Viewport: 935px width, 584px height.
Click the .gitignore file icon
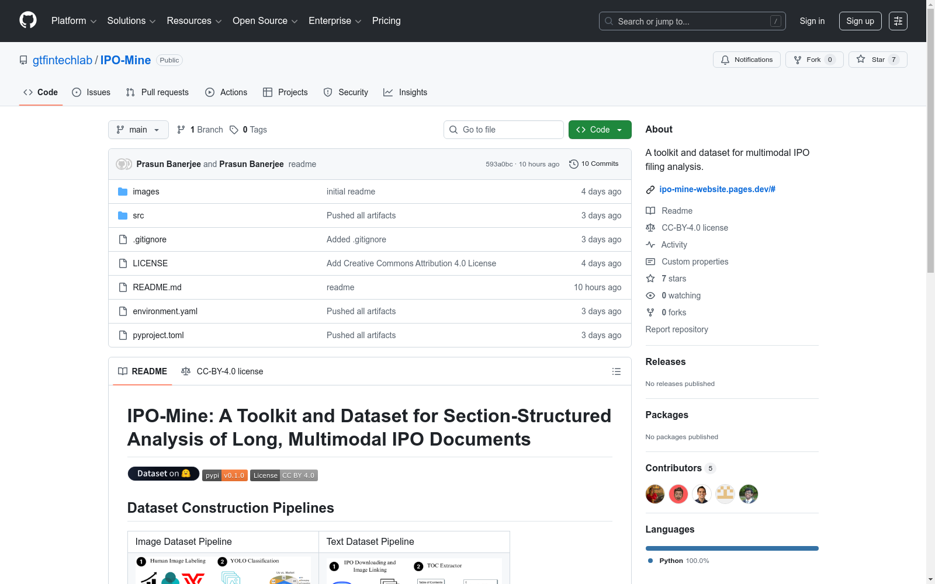(x=123, y=239)
